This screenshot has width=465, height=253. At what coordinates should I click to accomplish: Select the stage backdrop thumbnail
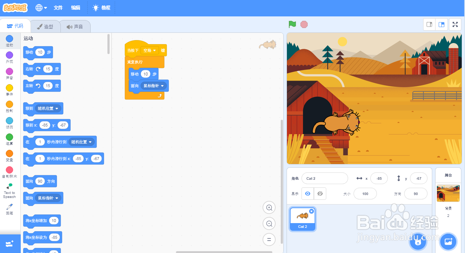click(x=448, y=194)
